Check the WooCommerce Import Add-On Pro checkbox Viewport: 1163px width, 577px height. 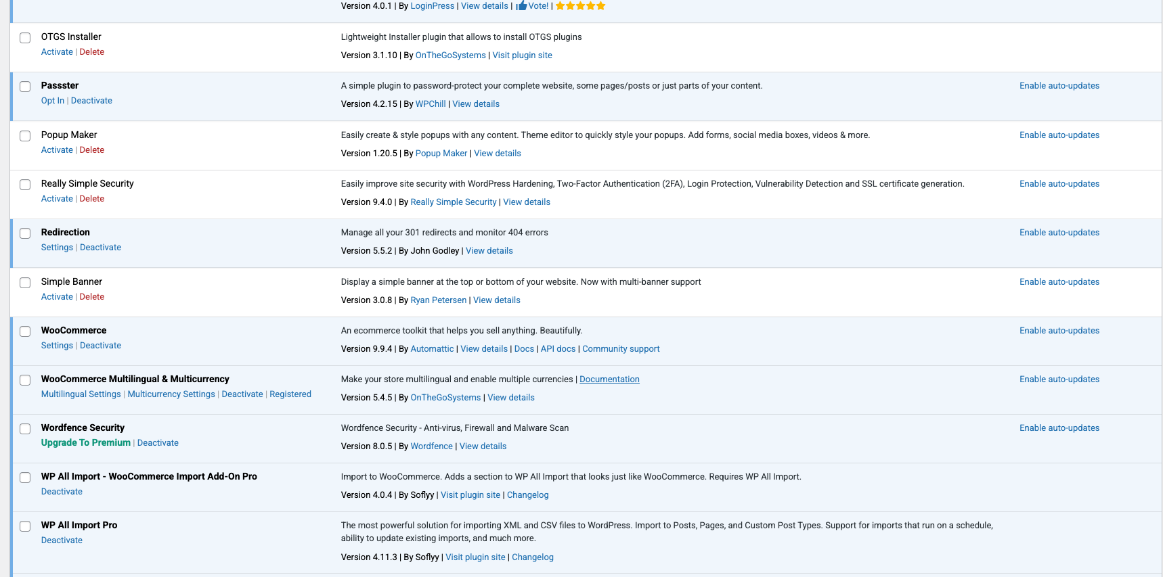(x=25, y=478)
